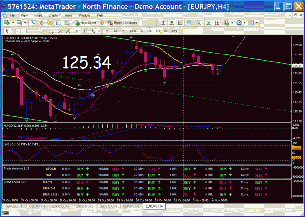The width and height of the screenshot is (305, 217).
Task: Set timeframe to H1
Action: (141, 31)
